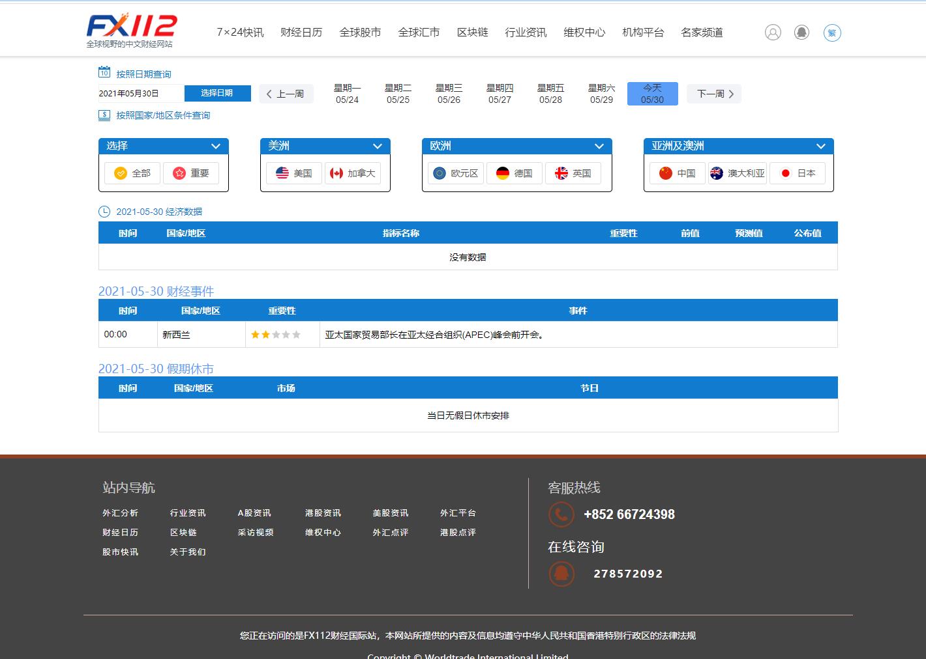Click the user account profile icon

coord(773,33)
